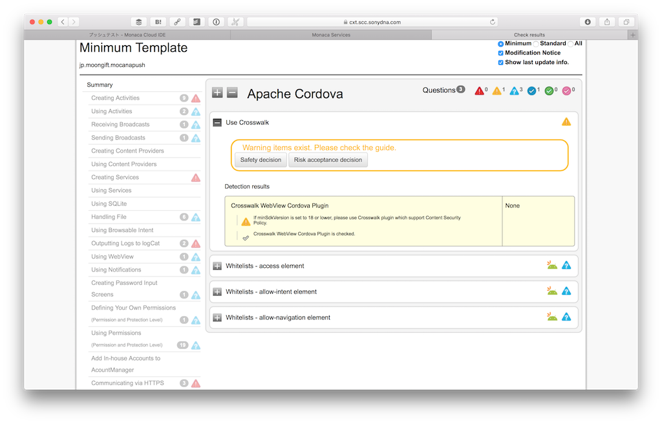Open Summary in the sidebar
The image size is (662, 424).
100,85
